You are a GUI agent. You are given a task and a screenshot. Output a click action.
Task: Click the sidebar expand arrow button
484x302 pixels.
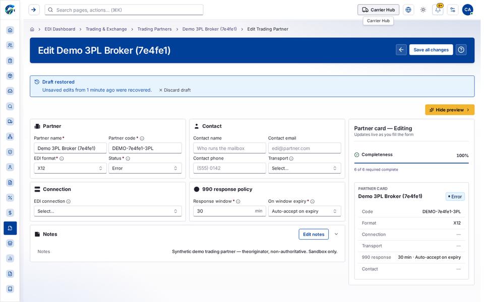click(x=34, y=10)
